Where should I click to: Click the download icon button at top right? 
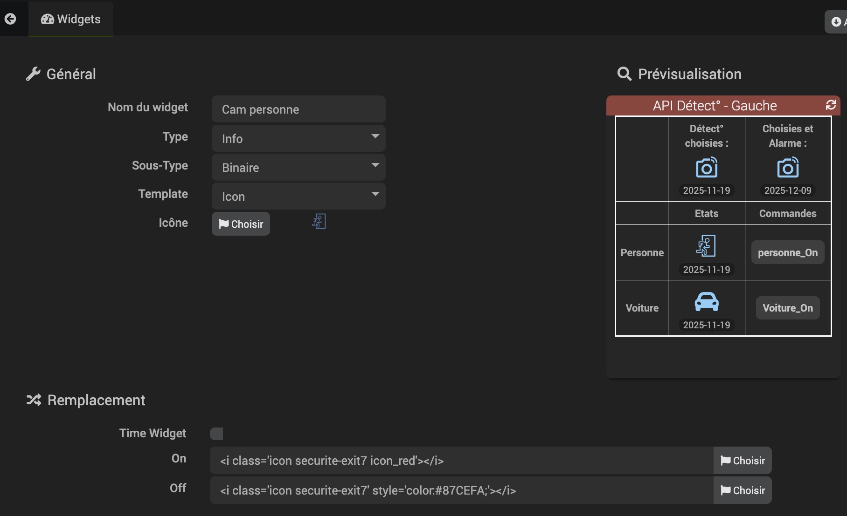(x=837, y=21)
